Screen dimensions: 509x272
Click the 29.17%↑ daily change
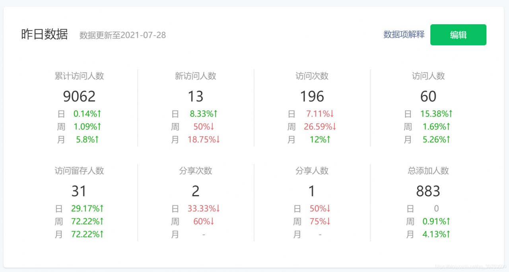[x=87, y=209]
